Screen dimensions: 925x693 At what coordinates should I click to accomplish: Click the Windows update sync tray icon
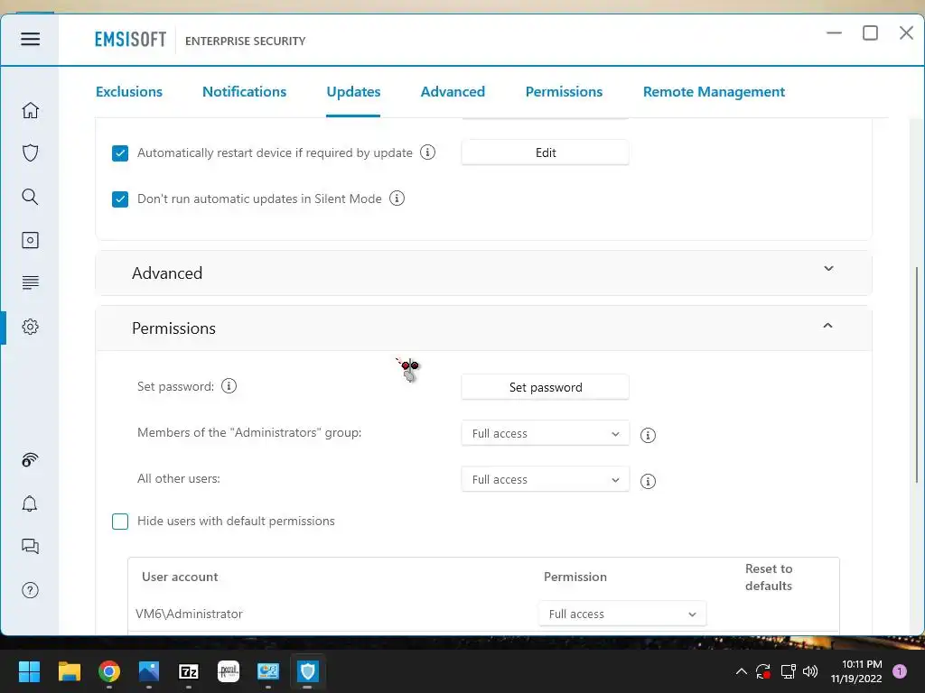pos(763,671)
